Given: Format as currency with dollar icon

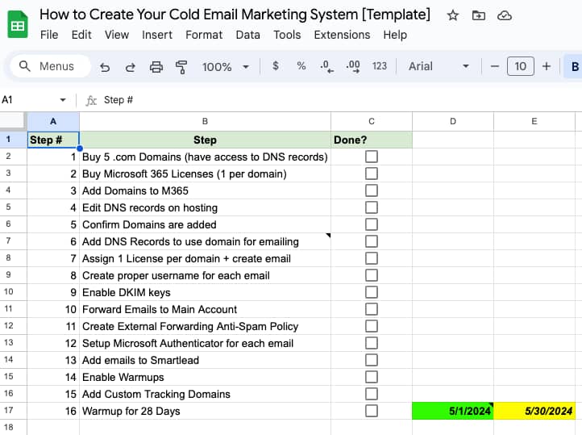Looking at the screenshot, I should (x=276, y=66).
